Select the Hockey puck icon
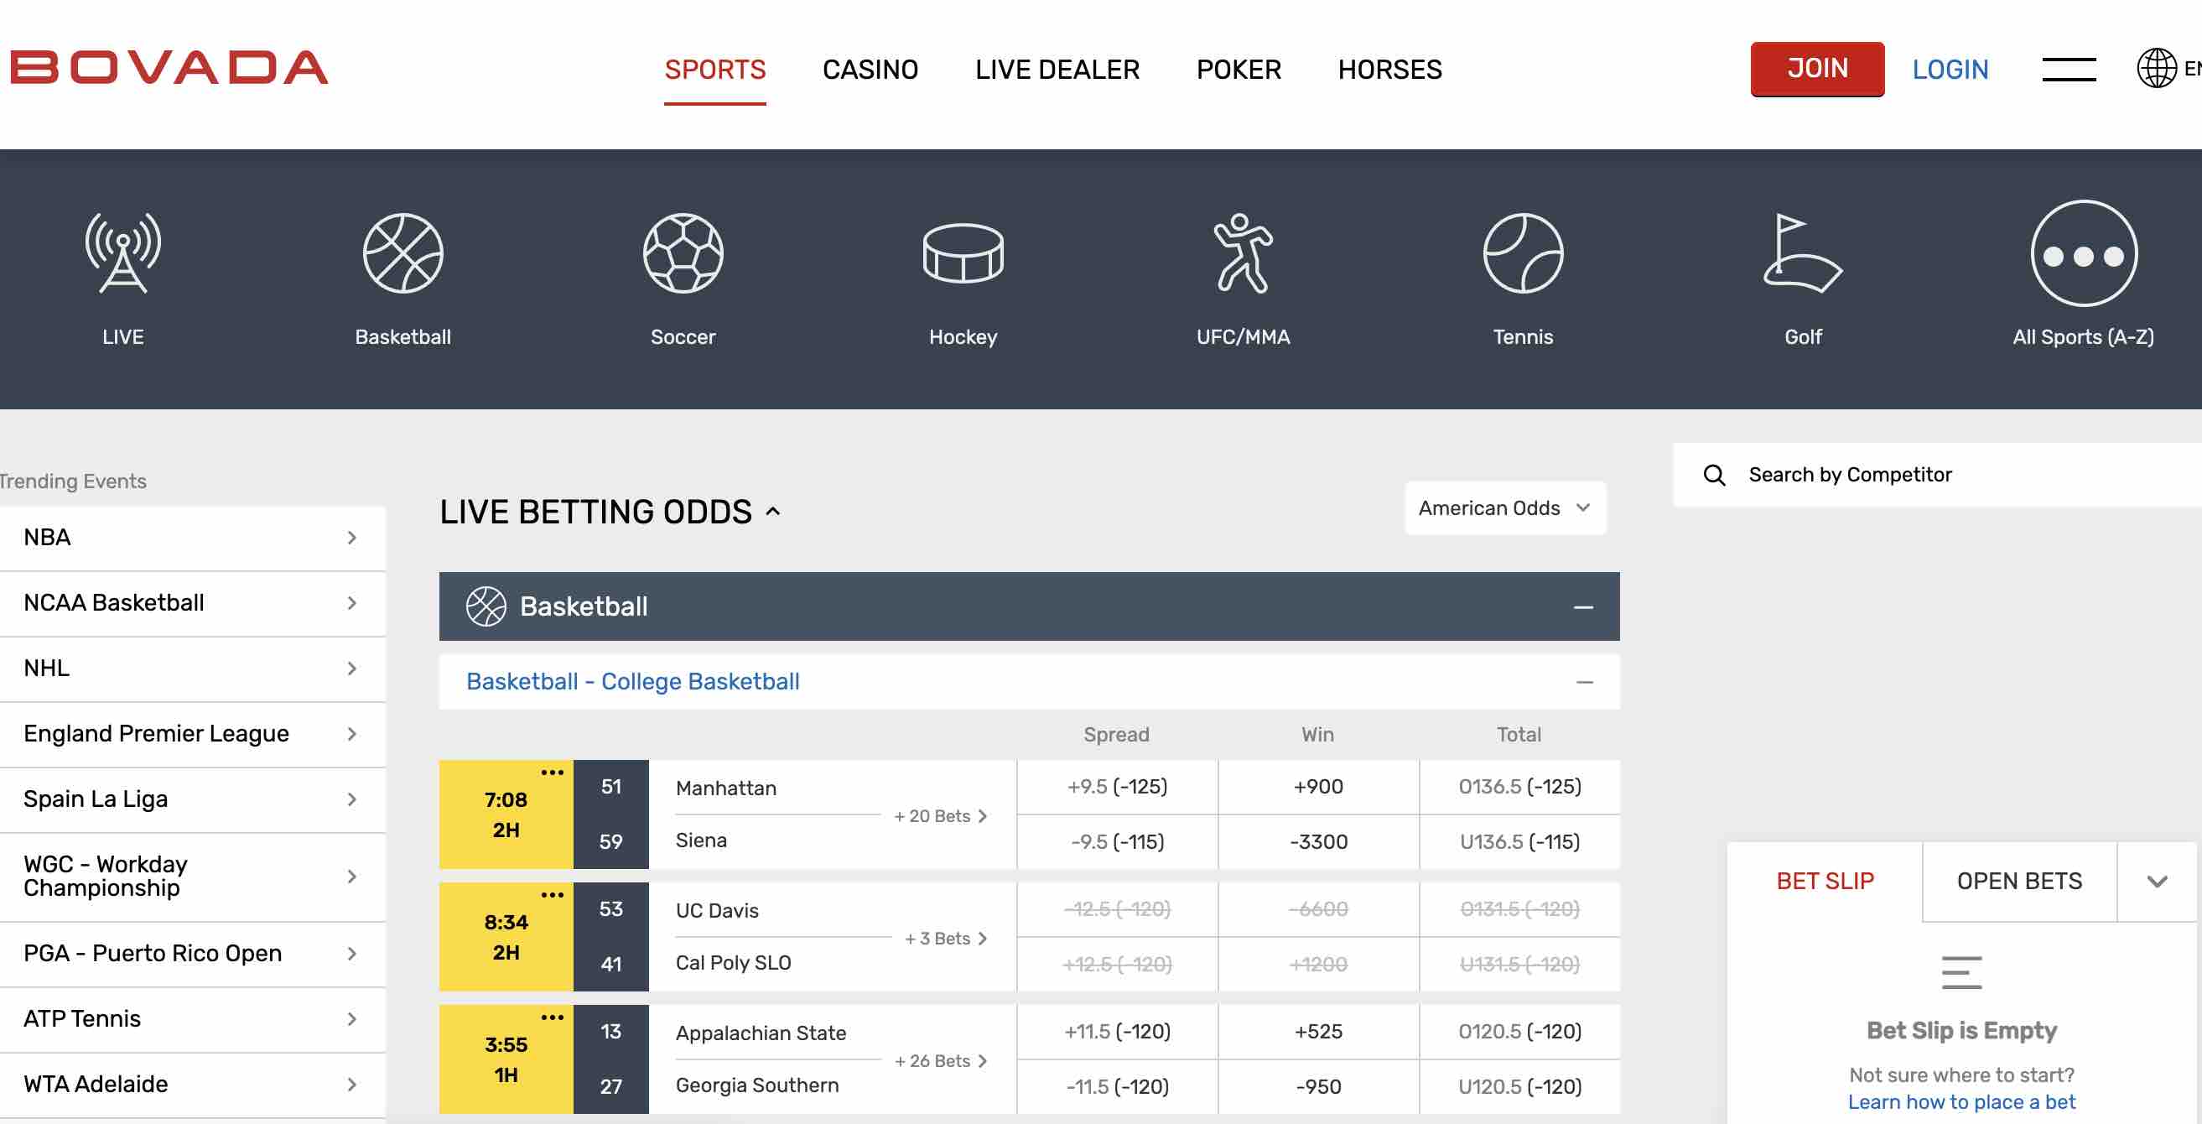The width and height of the screenshot is (2202, 1124). pyautogui.click(x=963, y=253)
